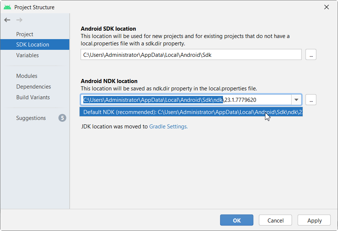338x231 pixels.
Task: Click the Android NDK location text field
Action: (x=186, y=100)
